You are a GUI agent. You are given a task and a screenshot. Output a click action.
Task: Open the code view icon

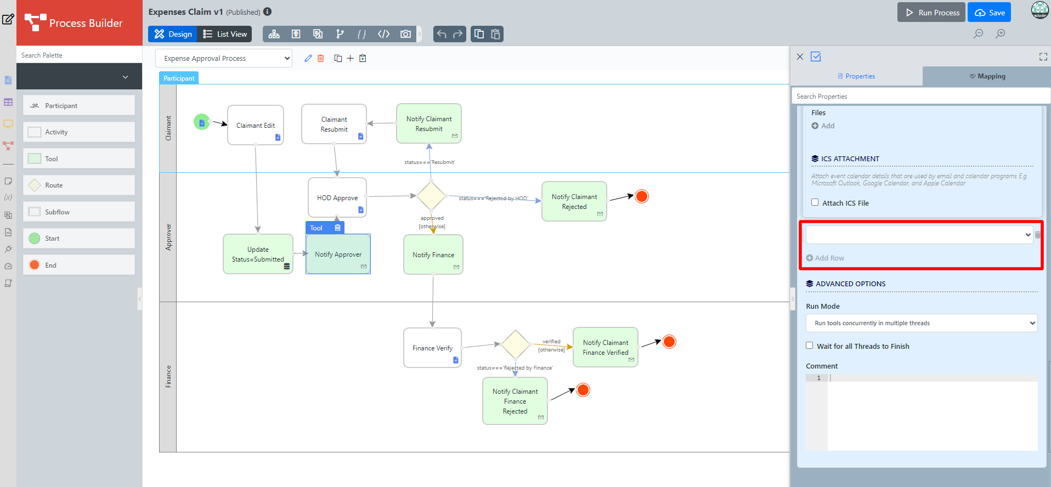coord(383,34)
